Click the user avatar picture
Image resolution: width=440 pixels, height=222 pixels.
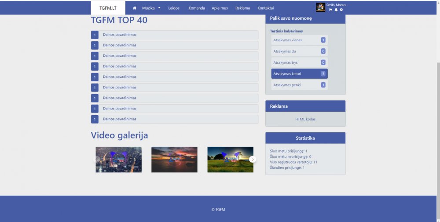pyautogui.click(x=320, y=7)
